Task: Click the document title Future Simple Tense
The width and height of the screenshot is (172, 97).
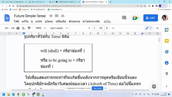Action: [30, 16]
